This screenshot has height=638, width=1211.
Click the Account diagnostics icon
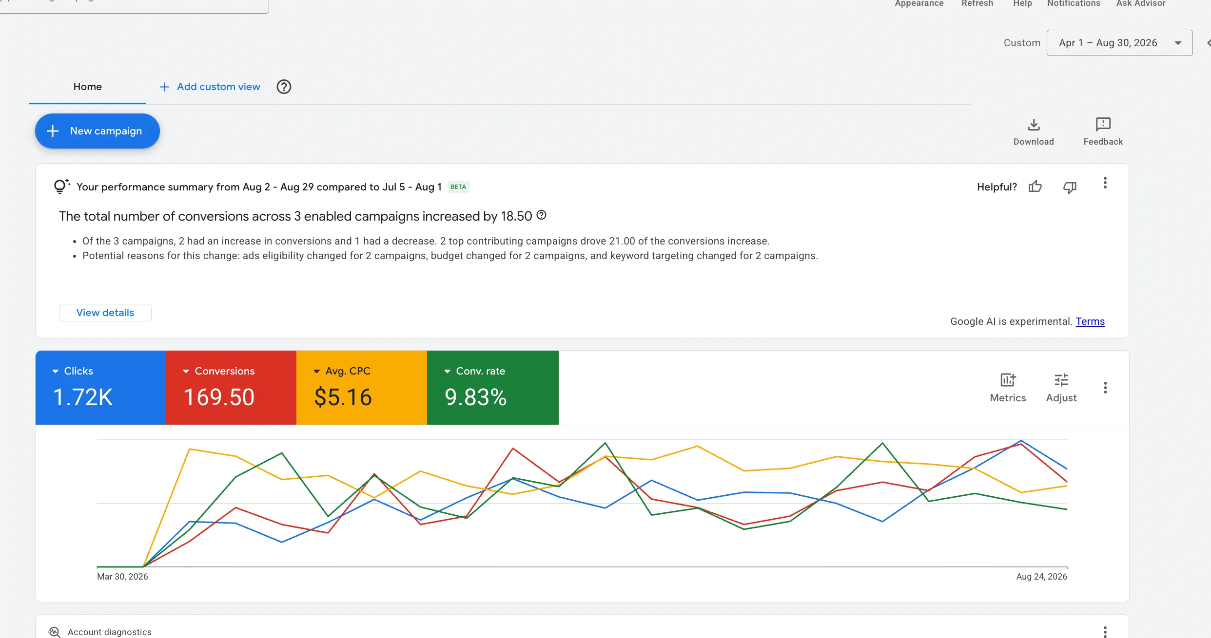point(55,632)
